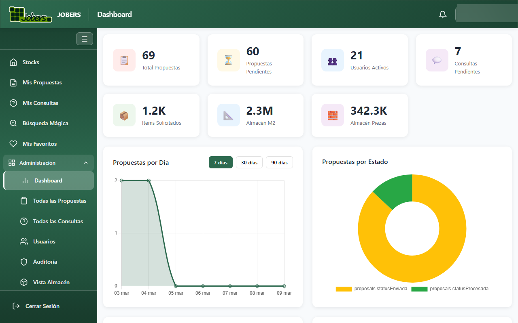Activate the 7 dias filter
This screenshot has width=518, height=323.
[221, 162]
